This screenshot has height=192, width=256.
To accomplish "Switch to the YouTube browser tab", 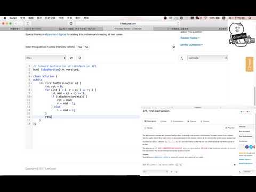I will [x=77, y=29].
